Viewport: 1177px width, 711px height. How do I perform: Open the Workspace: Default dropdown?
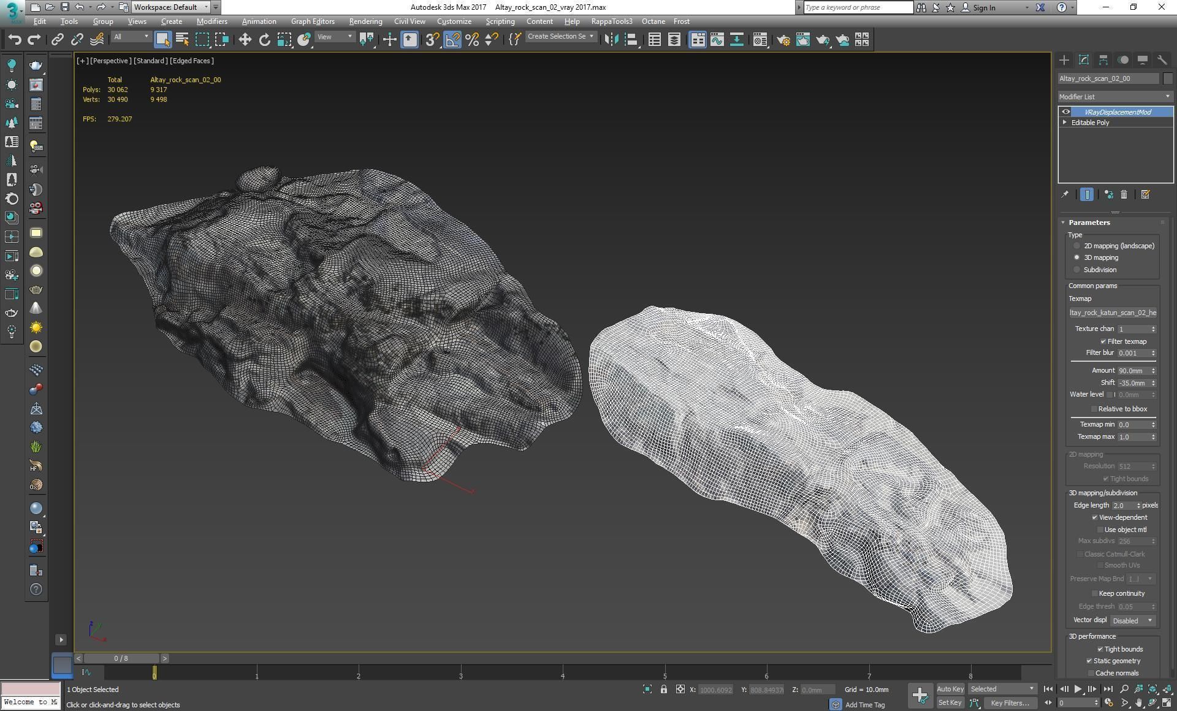coord(170,7)
